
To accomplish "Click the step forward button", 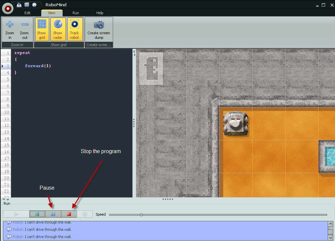I will click(37, 214).
